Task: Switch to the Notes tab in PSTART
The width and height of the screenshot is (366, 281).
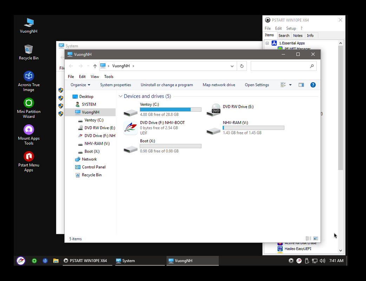Action: tap(298, 35)
